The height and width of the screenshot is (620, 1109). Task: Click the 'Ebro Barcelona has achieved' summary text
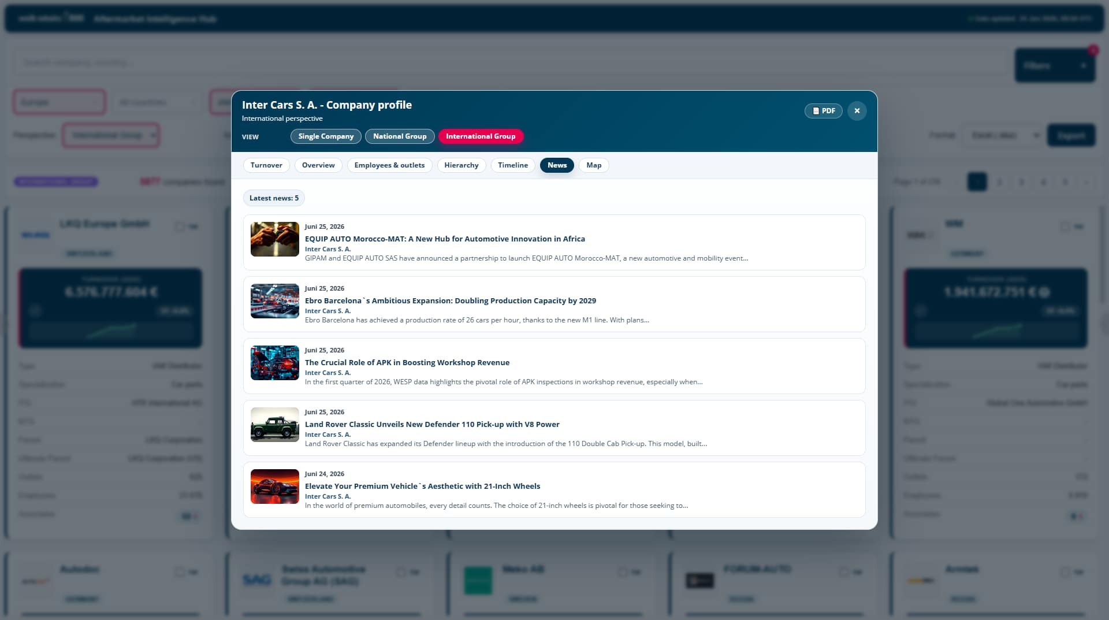coord(477,320)
